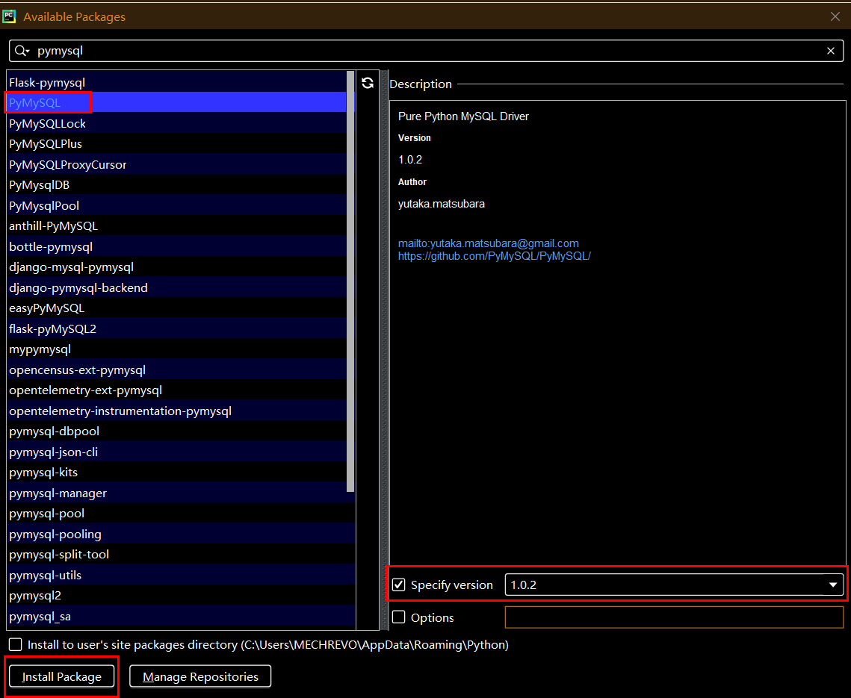
Task: Click the package list vertical scrollbar
Action: (350, 282)
